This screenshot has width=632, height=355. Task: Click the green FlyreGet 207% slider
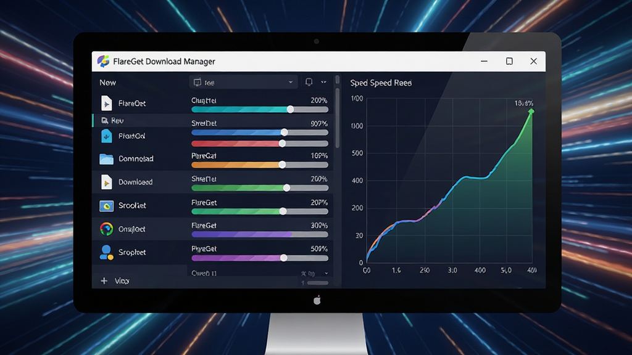pos(260,211)
